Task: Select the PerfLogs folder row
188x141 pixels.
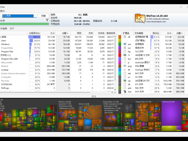Action: (x=58, y=88)
